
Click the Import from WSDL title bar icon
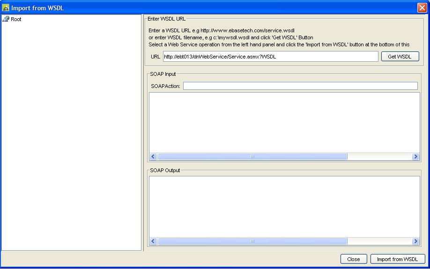[6, 8]
